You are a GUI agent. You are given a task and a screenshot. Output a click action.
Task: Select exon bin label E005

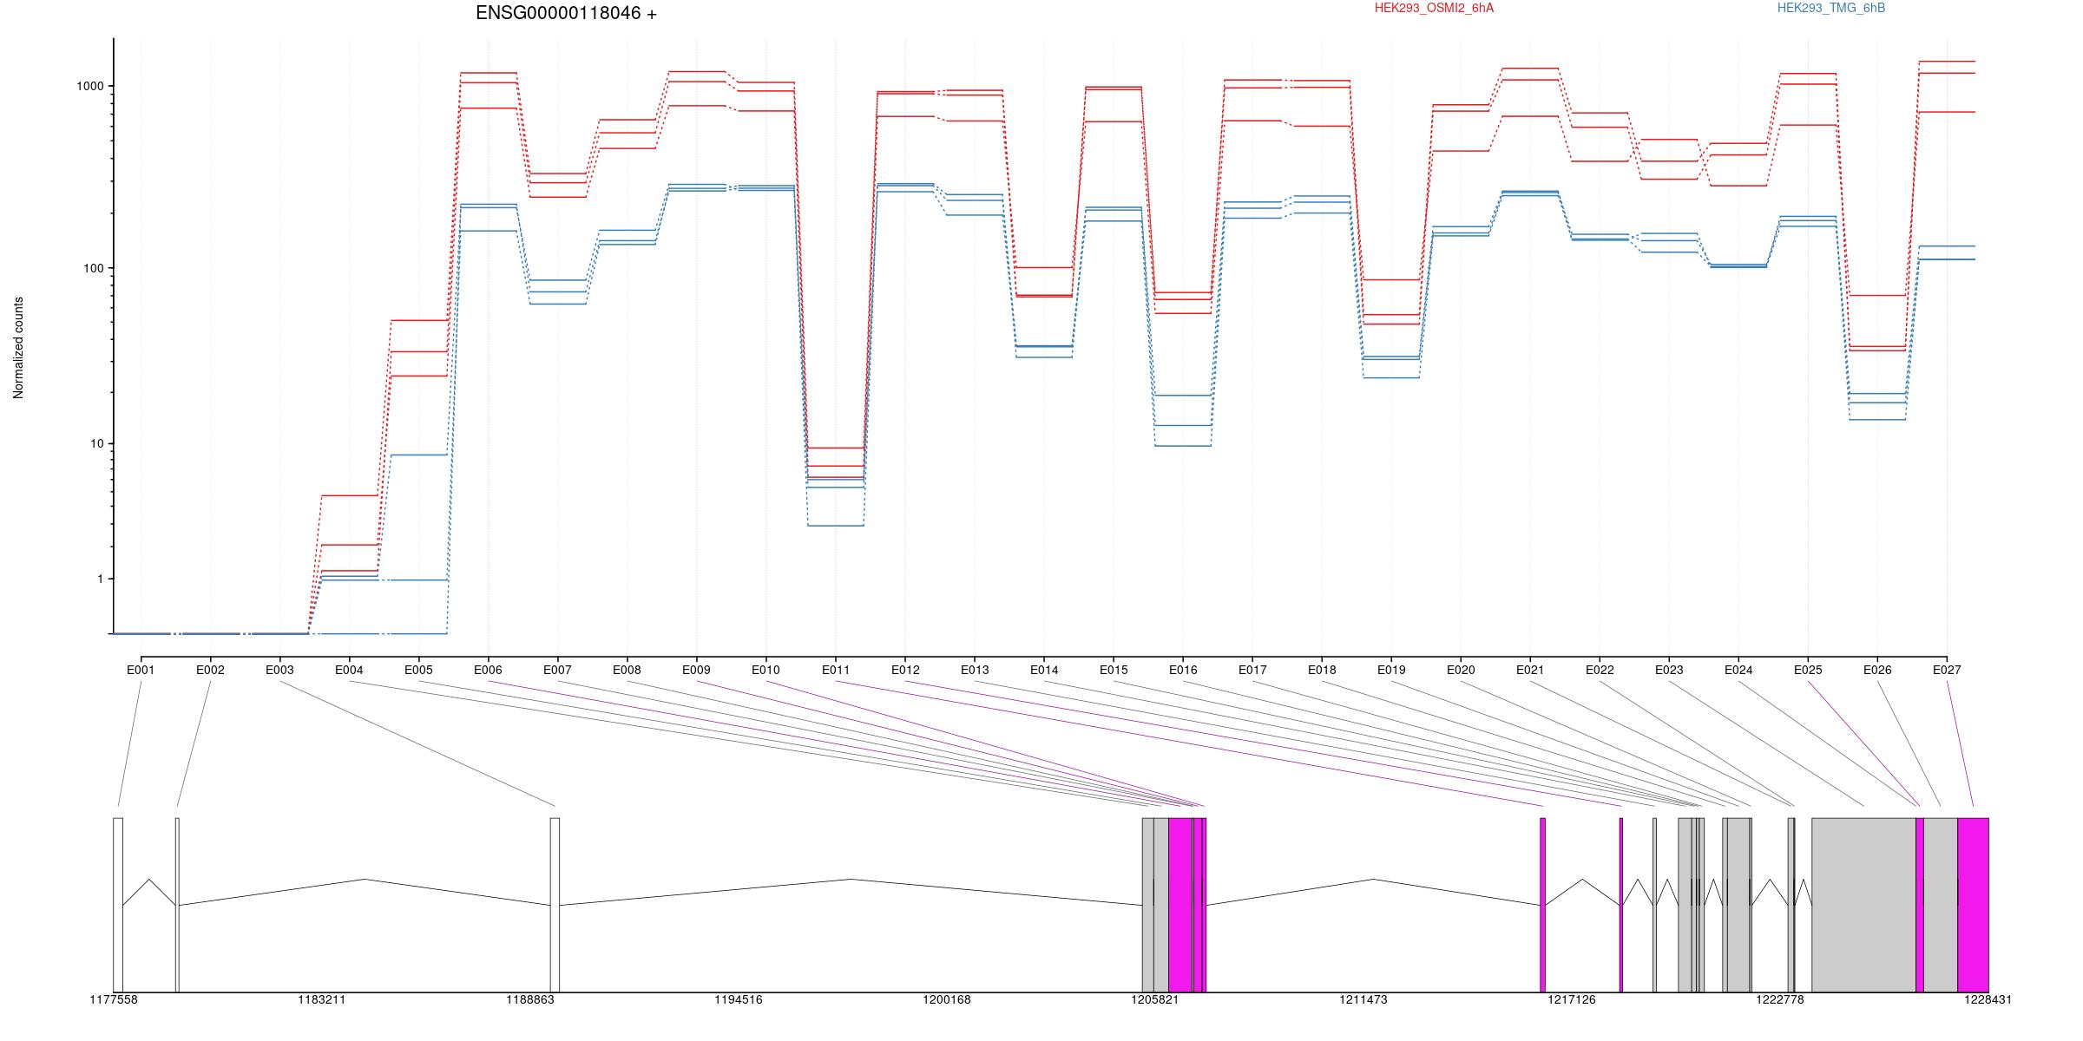tap(418, 670)
